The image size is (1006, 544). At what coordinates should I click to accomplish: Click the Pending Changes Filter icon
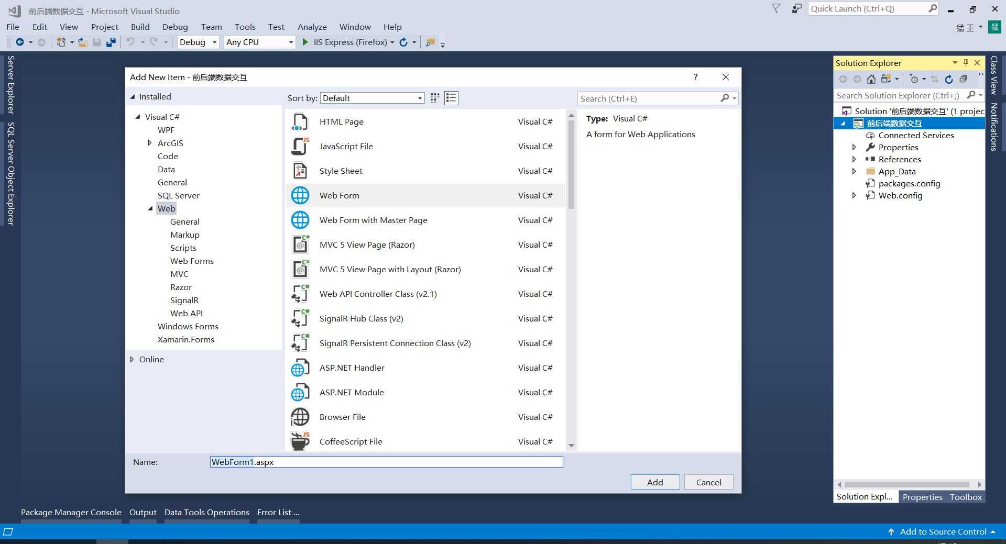point(914,79)
